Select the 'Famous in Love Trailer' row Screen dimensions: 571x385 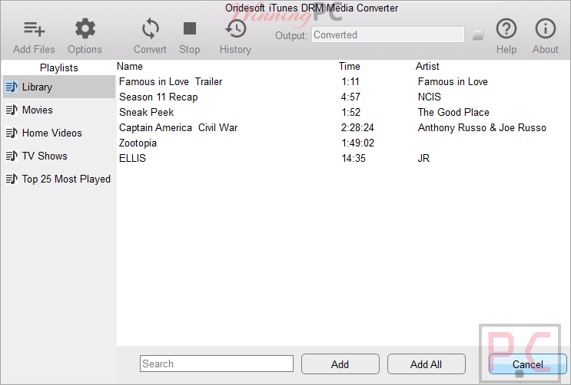tap(343, 81)
